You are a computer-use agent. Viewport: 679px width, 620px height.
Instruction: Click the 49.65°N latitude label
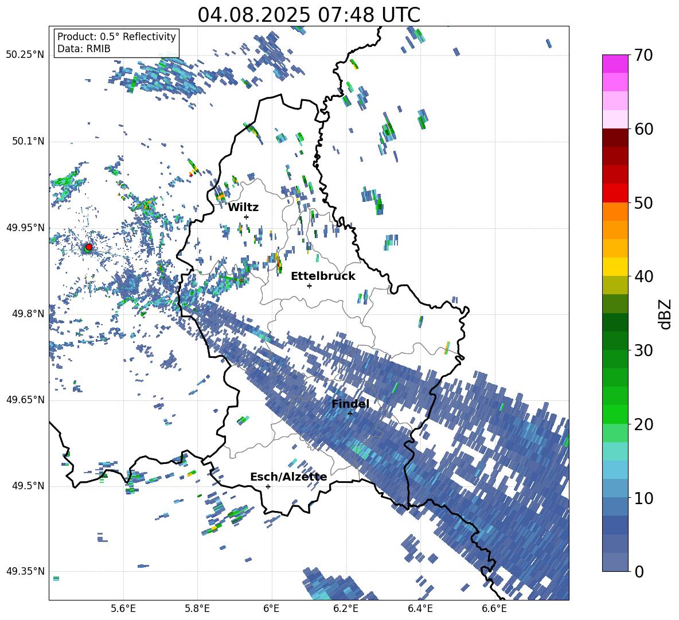(25, 400)
